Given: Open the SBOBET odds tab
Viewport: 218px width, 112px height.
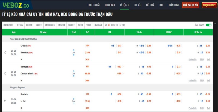Looking at the screenshot, I should click(x=71, y=25).
